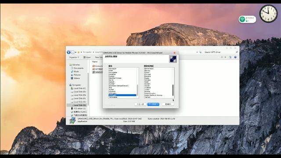The image size is (281, 158).
Task: Click the green WiFi widget on desktop
Action: (247, 19)
